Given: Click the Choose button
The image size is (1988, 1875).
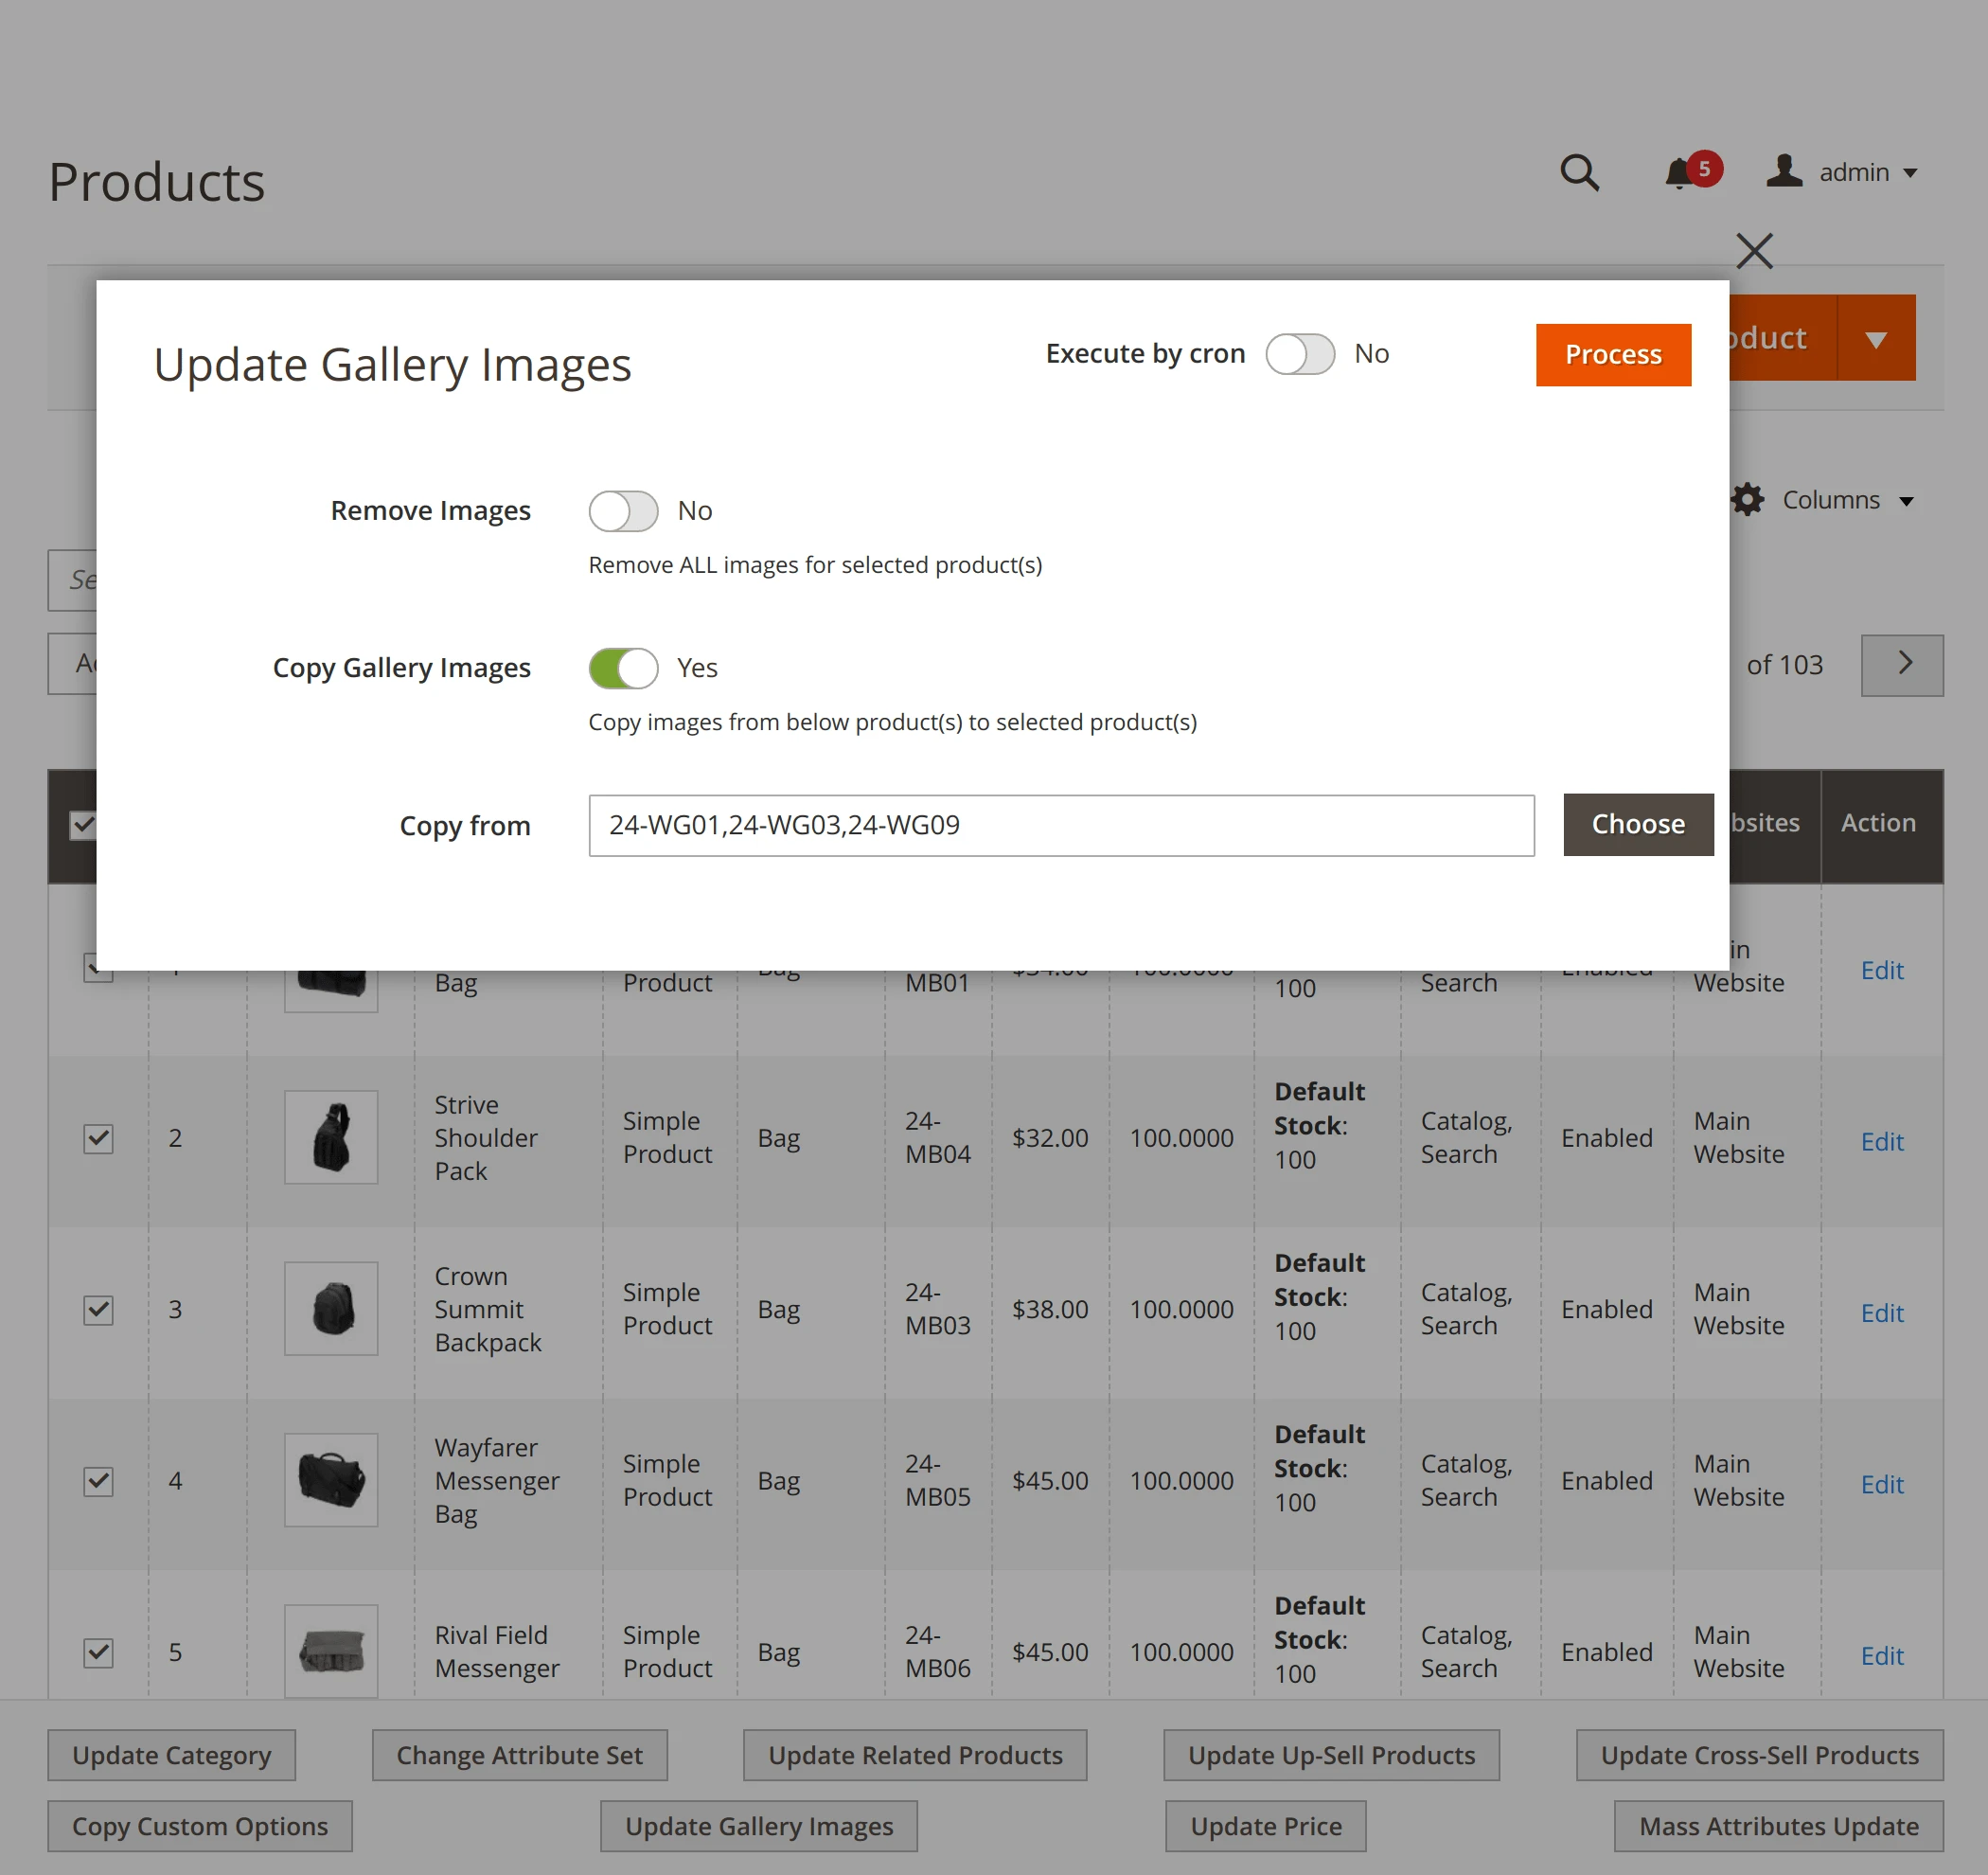Looking at the screenshot, I should click(1638, 825).
